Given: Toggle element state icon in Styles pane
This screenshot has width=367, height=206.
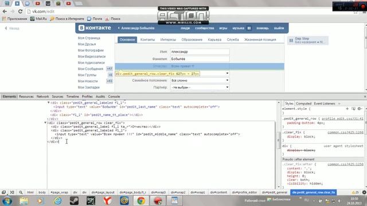Looking at the screenshot, I should coord(353,109).
